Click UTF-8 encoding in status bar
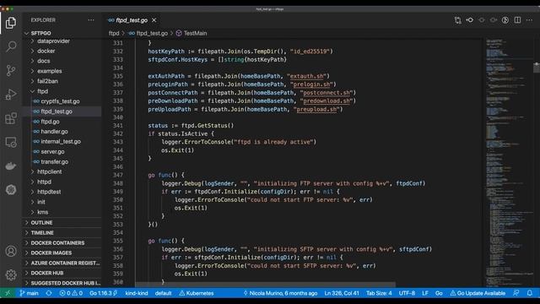 tap(407, 293)
